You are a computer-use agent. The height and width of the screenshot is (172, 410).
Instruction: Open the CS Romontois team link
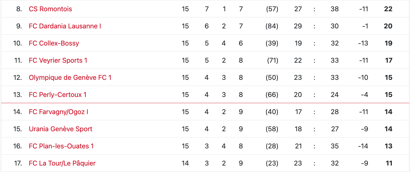tap(50, 9)
